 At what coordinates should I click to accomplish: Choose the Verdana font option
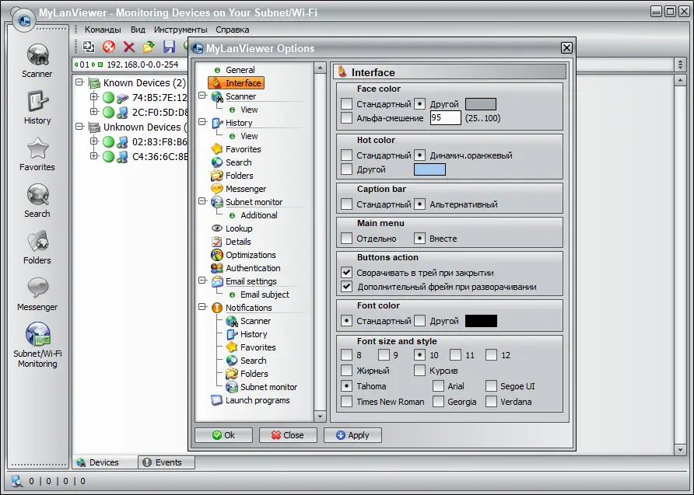click(491, 402)
